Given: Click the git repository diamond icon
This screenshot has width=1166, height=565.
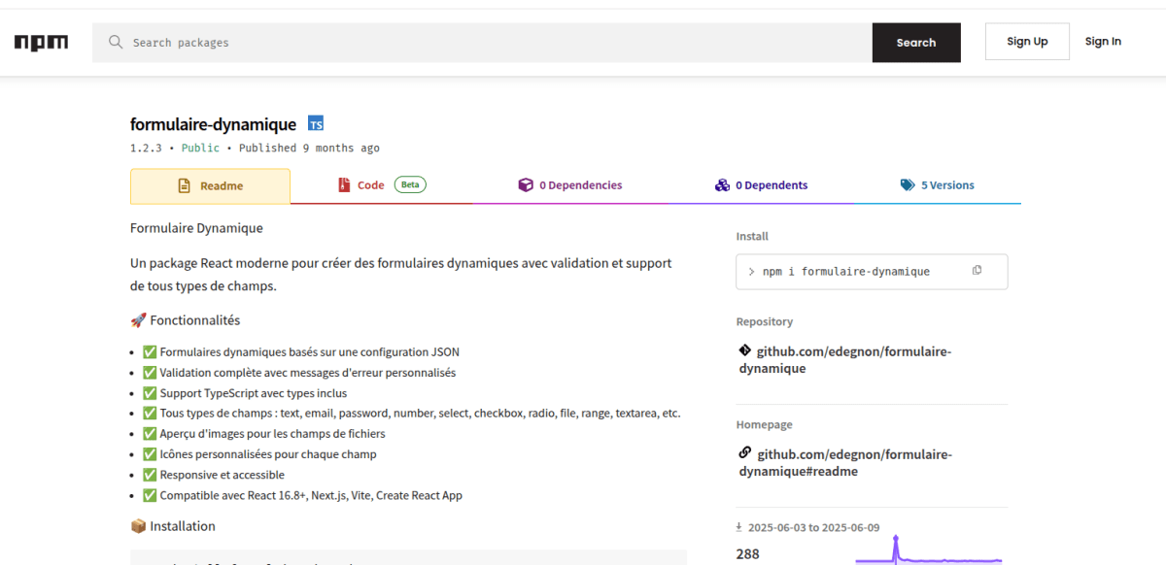Looking at the screenshot, I should click(745, 350).
